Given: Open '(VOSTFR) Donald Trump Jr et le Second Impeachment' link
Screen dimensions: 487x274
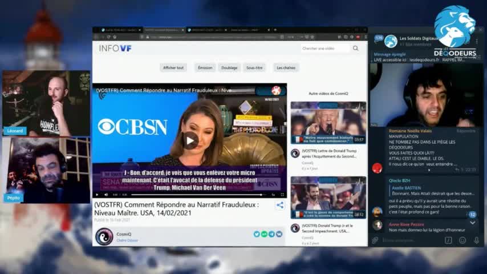Looking at the screenshot, I should pos(327,228).
